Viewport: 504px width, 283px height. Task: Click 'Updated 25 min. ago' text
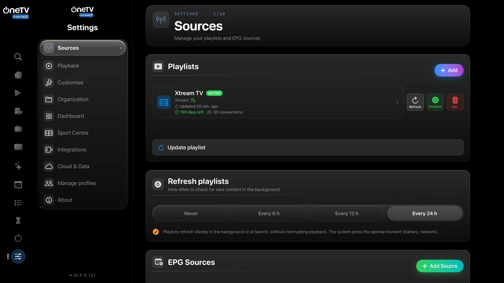tap(199, 107)
